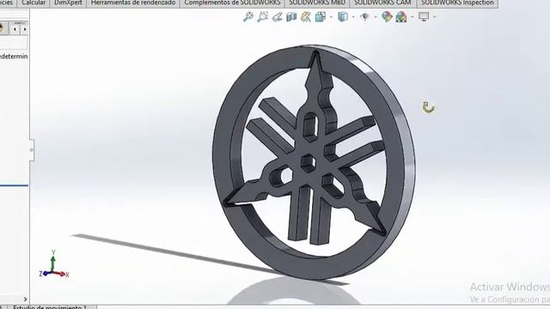550x309 pixels.
Task: Open the Herramientas de renderizado tab
Action: (133, 3)
